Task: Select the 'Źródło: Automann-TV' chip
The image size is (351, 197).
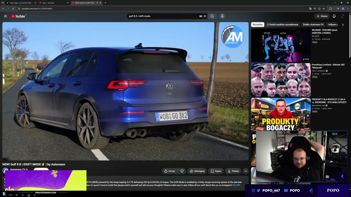Action: (x=313, y=25)
